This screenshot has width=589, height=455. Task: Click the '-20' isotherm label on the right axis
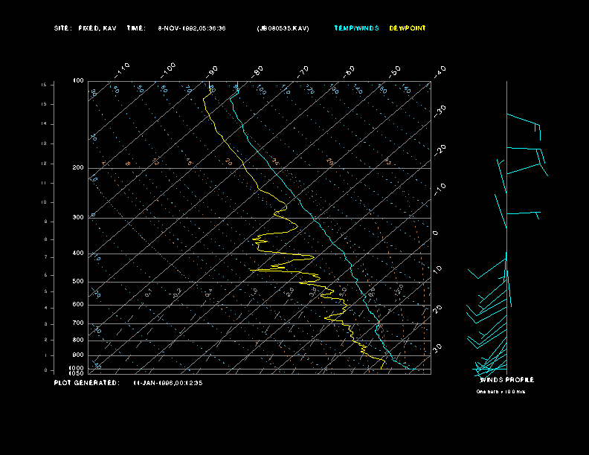440,150
